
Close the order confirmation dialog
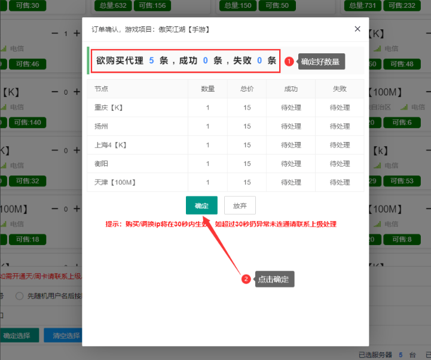coord(357,29)
